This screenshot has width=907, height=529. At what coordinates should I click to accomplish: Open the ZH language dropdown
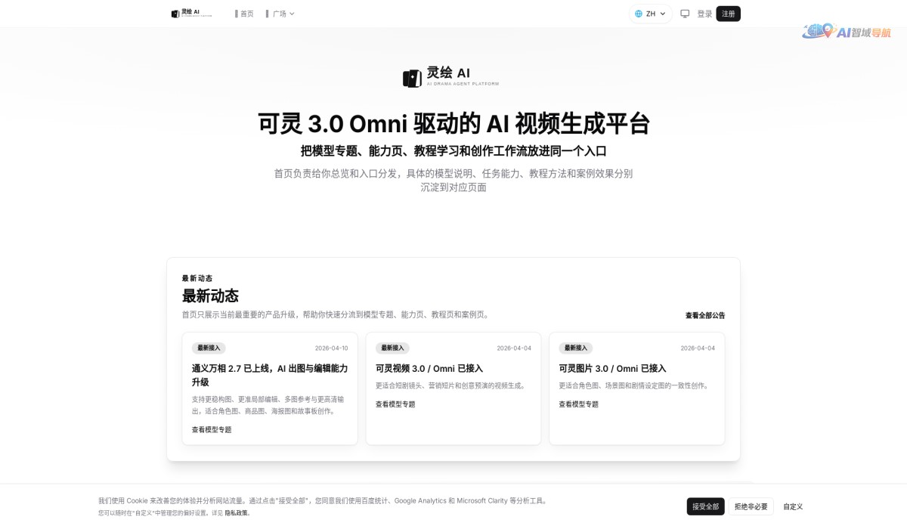tap(650, 14)
